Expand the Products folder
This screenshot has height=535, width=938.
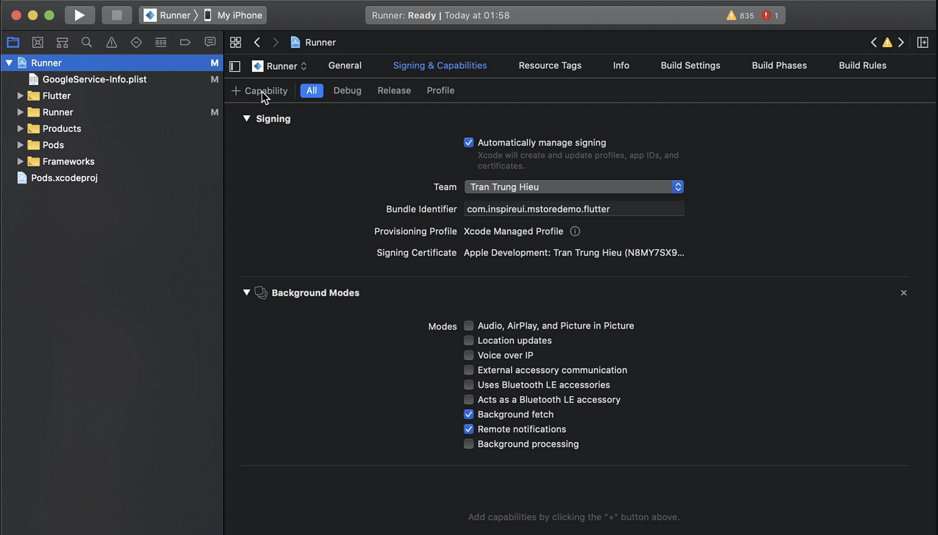(x=20, y=129)
